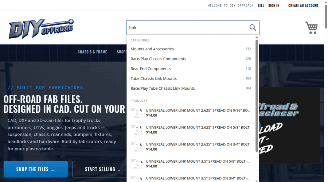This screenshot has height=182, width=328.
Task: Click the 115 count beside Rear End Components
Action: point(248,69)
